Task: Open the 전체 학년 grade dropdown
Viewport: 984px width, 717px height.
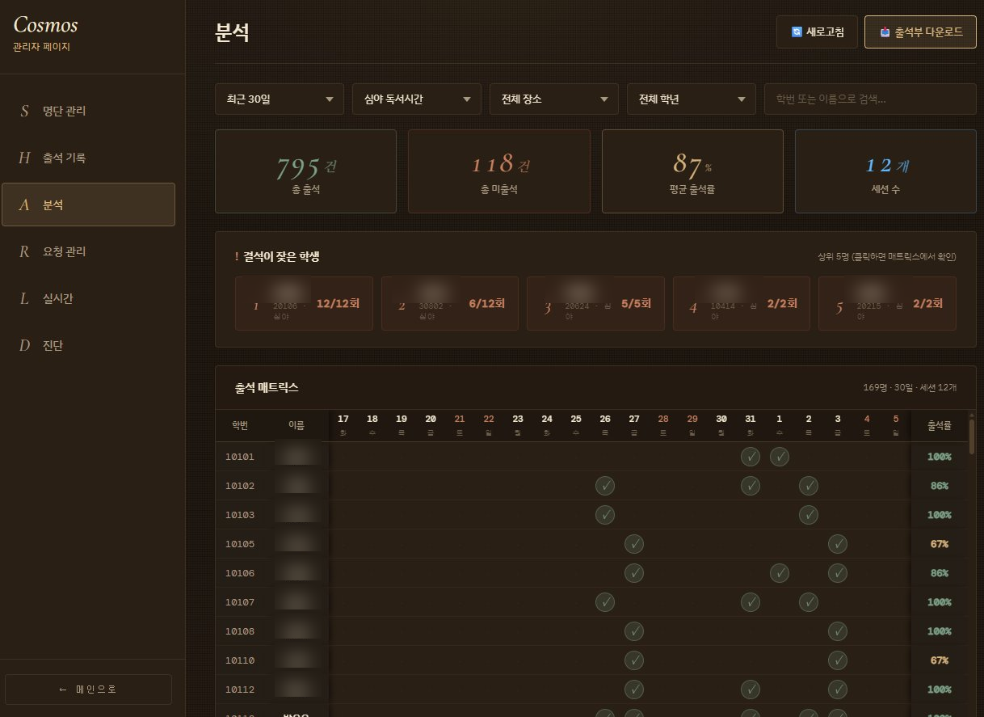Action: coord(692,99)
